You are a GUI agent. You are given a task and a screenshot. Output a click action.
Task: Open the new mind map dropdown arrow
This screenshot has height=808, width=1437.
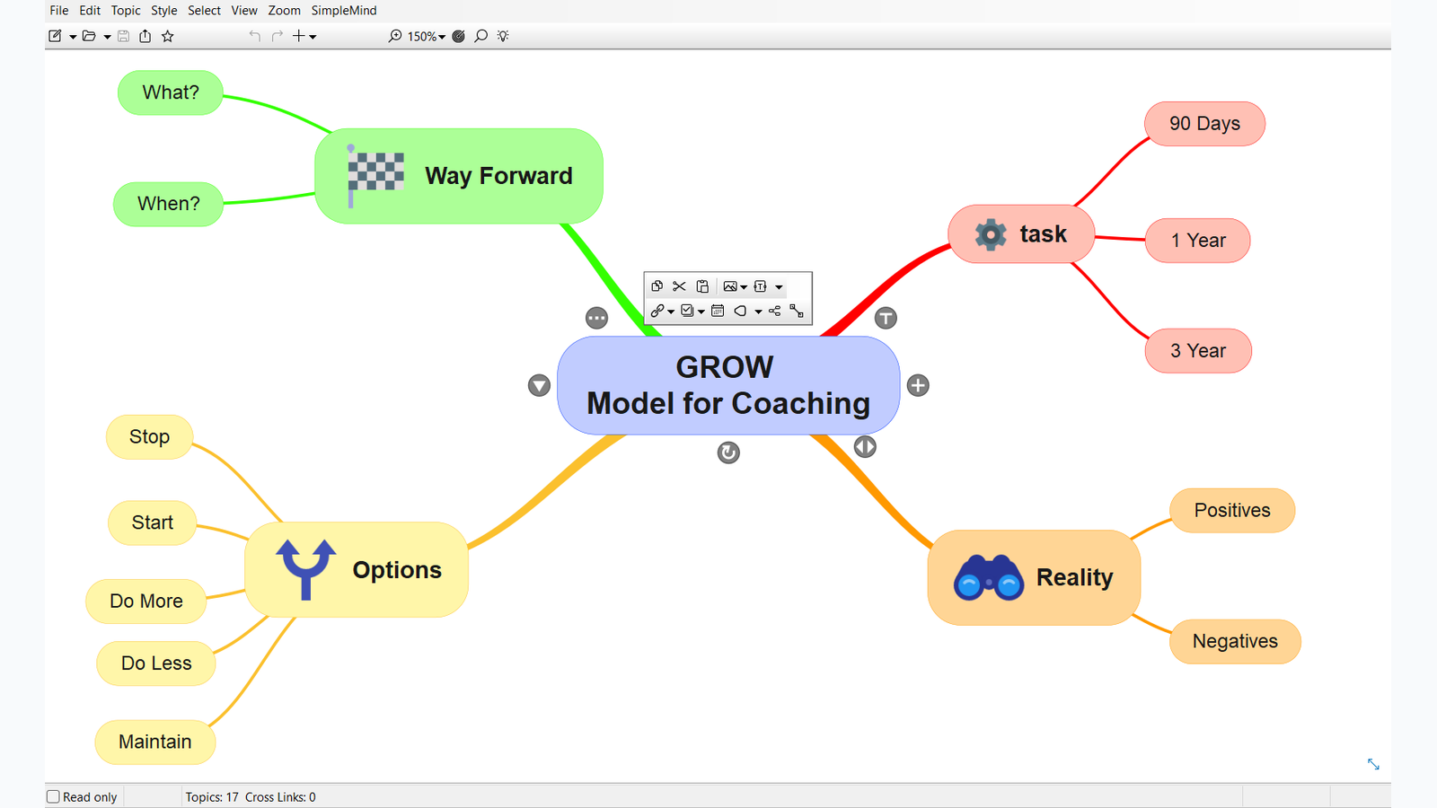click(73, 37)
